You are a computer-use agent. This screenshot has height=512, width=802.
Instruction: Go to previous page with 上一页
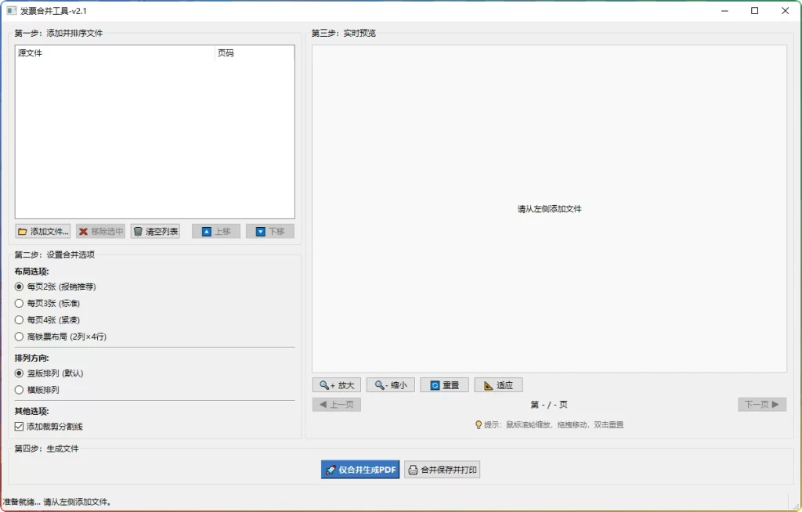[337, 404]
